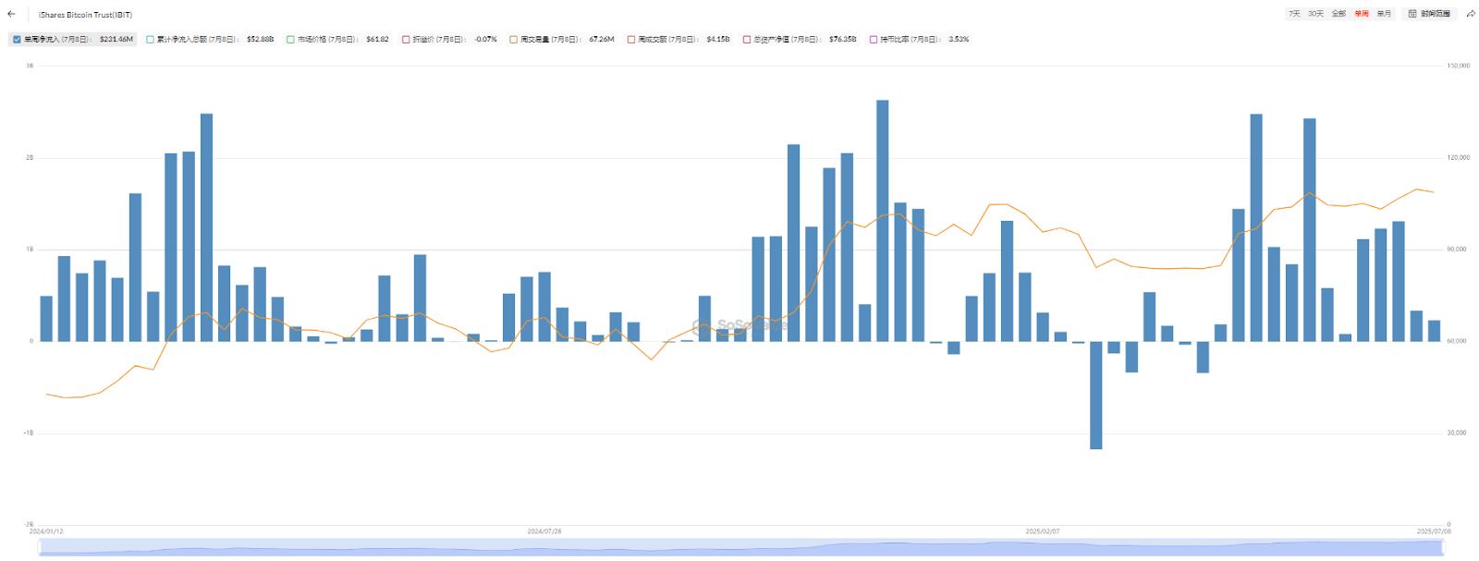Select the 单月 interval tab

pos(1384,14)
